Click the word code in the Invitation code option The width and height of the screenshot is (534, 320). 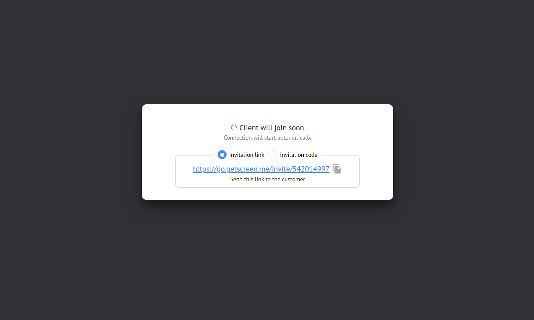click(311, 155)
